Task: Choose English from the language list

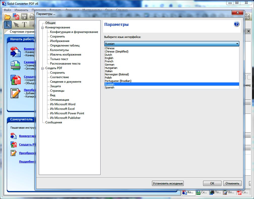Action: coord(109,58)
